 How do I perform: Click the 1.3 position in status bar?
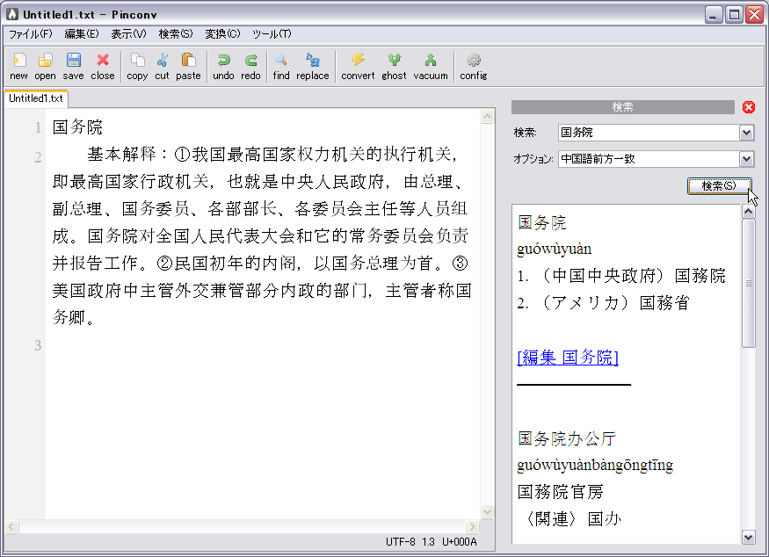pos(428,542)
